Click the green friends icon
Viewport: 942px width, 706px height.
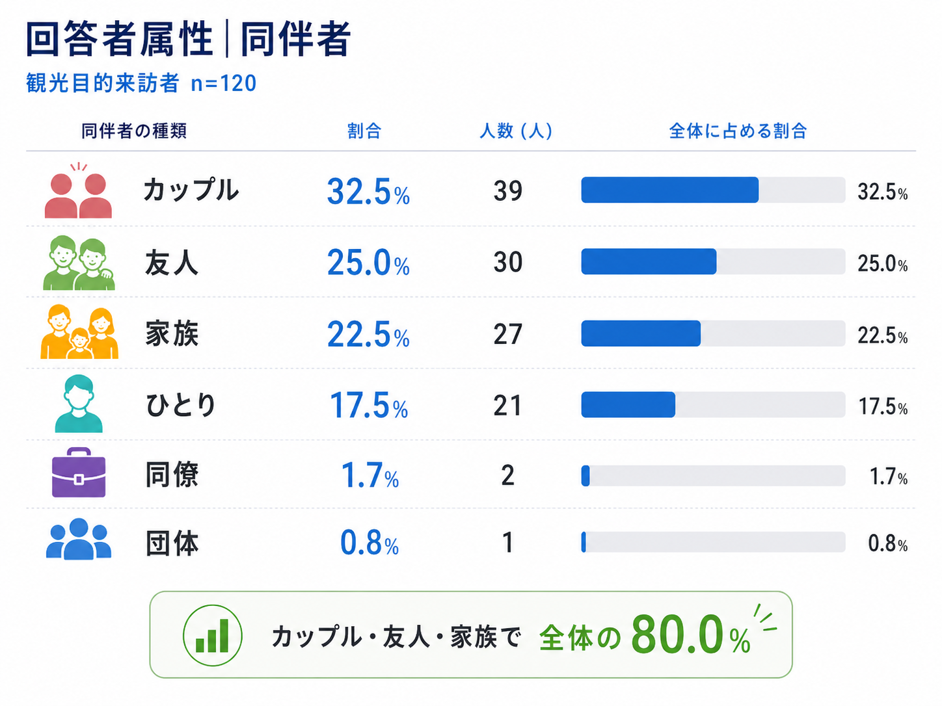click(79, 263)
